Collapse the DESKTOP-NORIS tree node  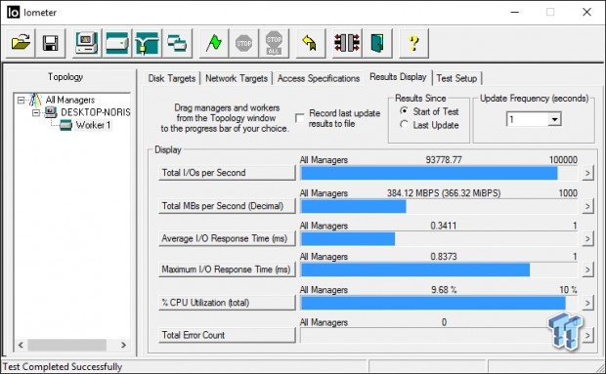click(36, 113)
